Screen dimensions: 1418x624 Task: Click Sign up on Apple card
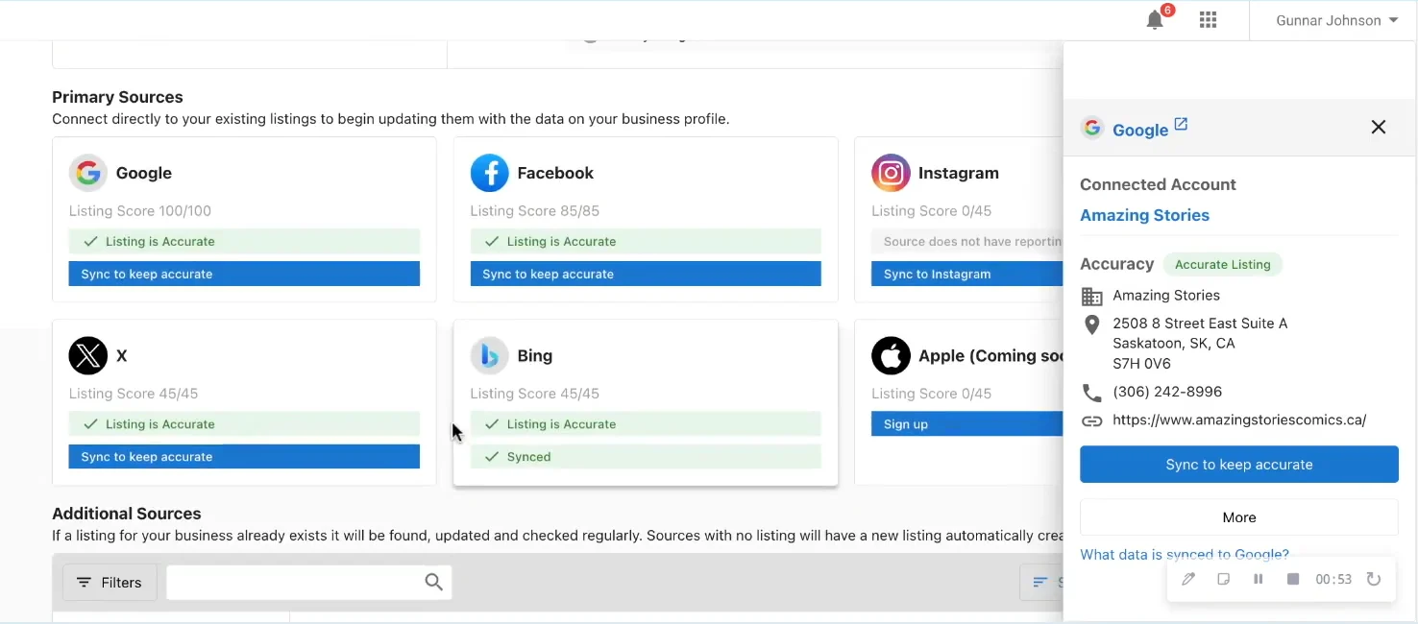click(966, 423)
